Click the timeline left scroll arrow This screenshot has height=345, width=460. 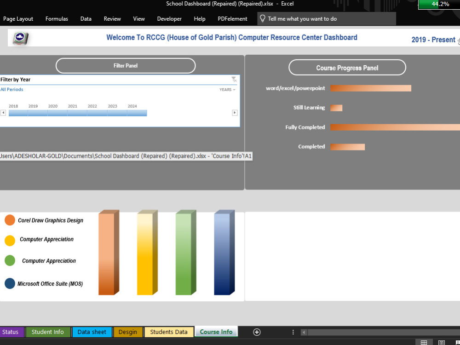point(3,113)
